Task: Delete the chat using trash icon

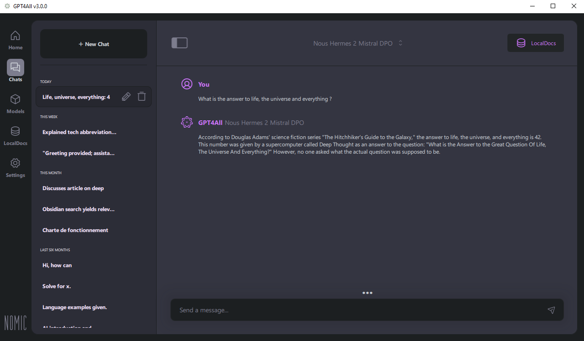Action: pos(142,97)
